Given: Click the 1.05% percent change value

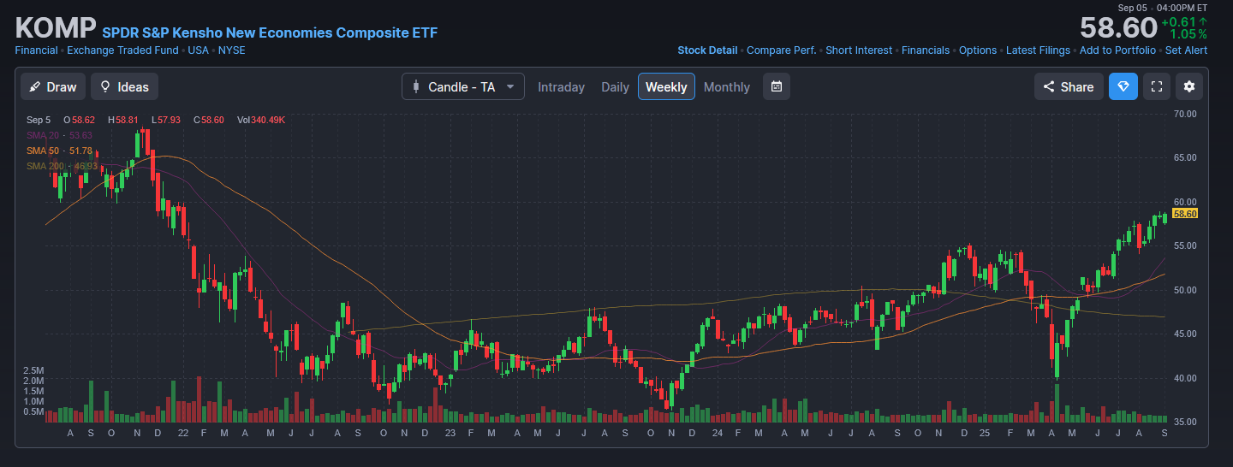Looking at the screenshot, I should 1188,34.
